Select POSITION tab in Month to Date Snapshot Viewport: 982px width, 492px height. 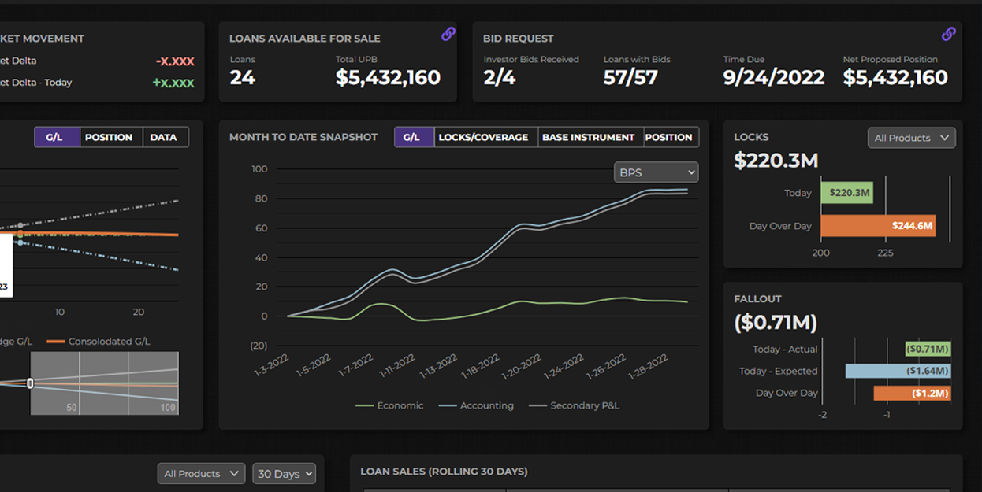[668, 137]
